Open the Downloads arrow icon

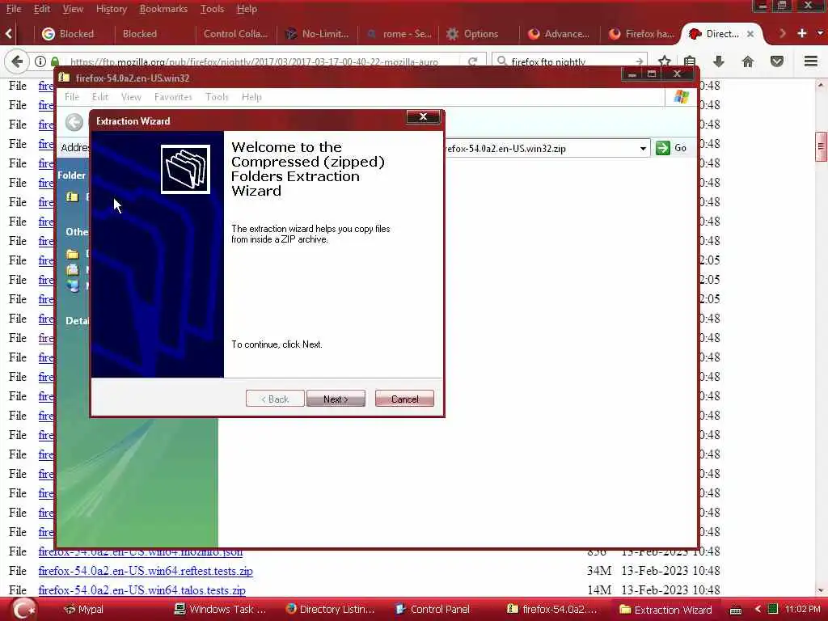point(719,61)
